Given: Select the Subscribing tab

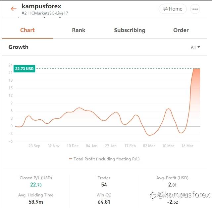Looking at the screenshot, I should [x=130, y=30].
